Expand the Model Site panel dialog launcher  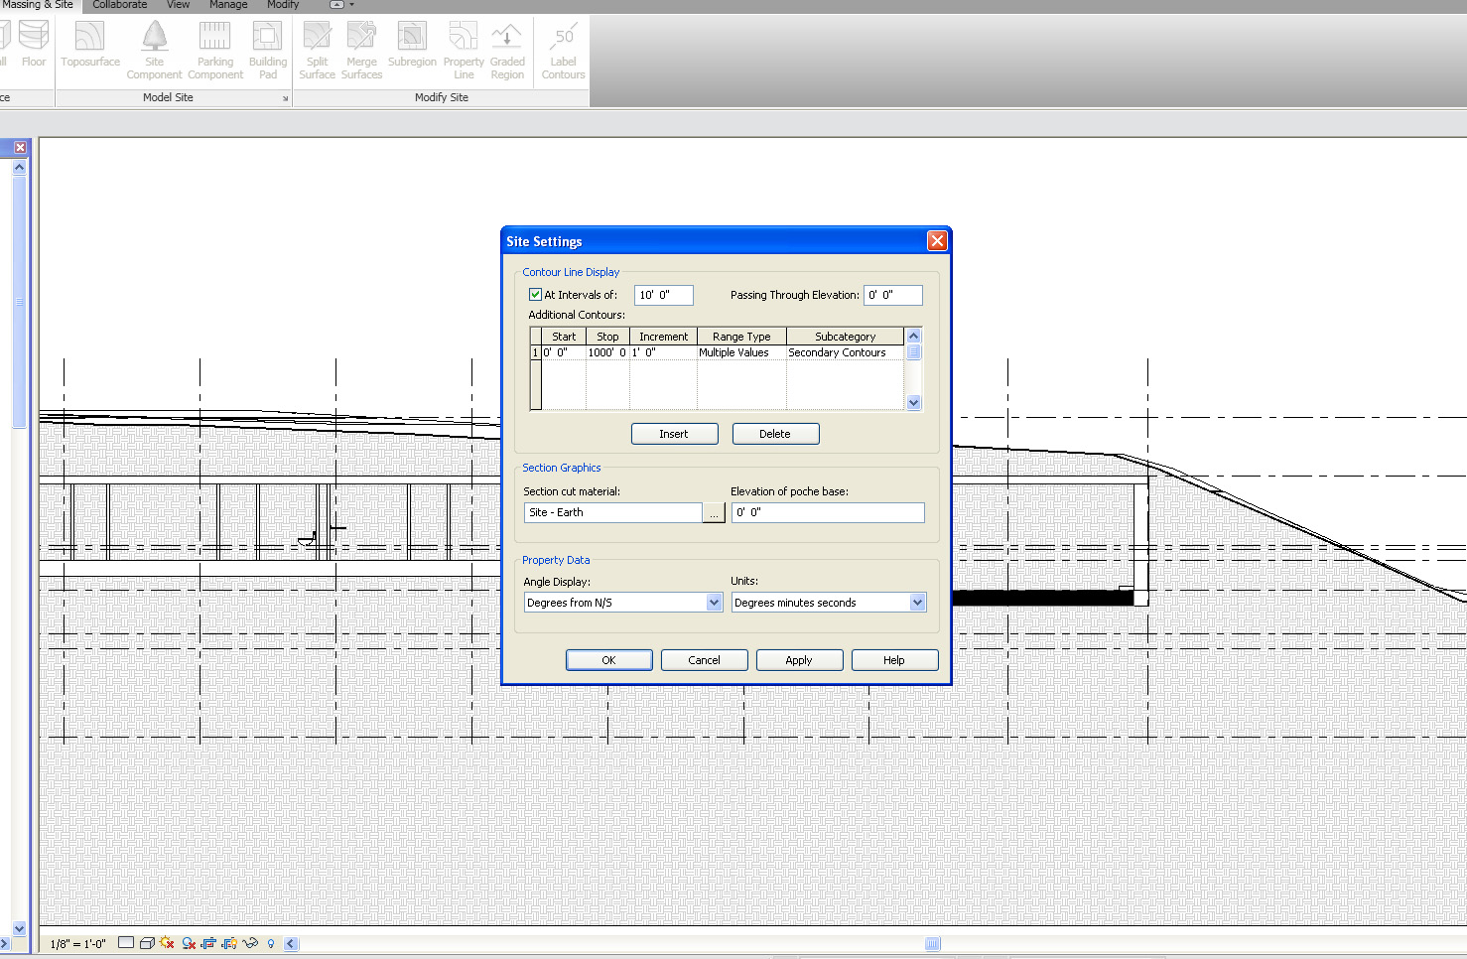coord(286,98)
